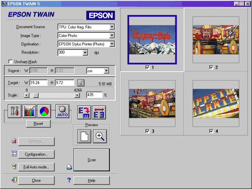
Task: Select the striped sign thumbnail 4
Action: (216, 103)
